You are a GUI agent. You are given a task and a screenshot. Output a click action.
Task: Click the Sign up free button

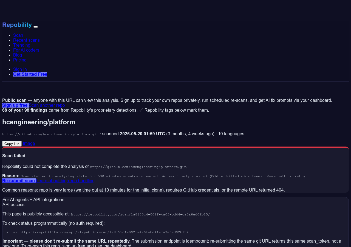click(15, 105)
